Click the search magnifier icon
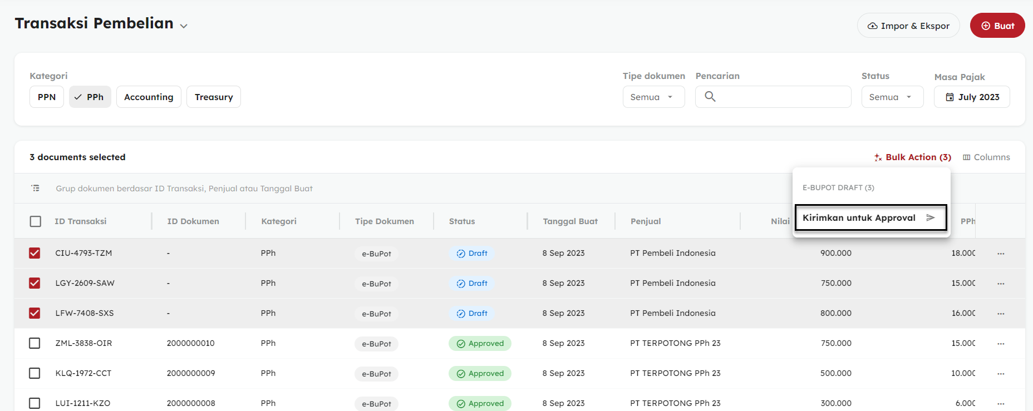Image resolution: width=1033 pixels, height=411 pixels. click(710, 97)
